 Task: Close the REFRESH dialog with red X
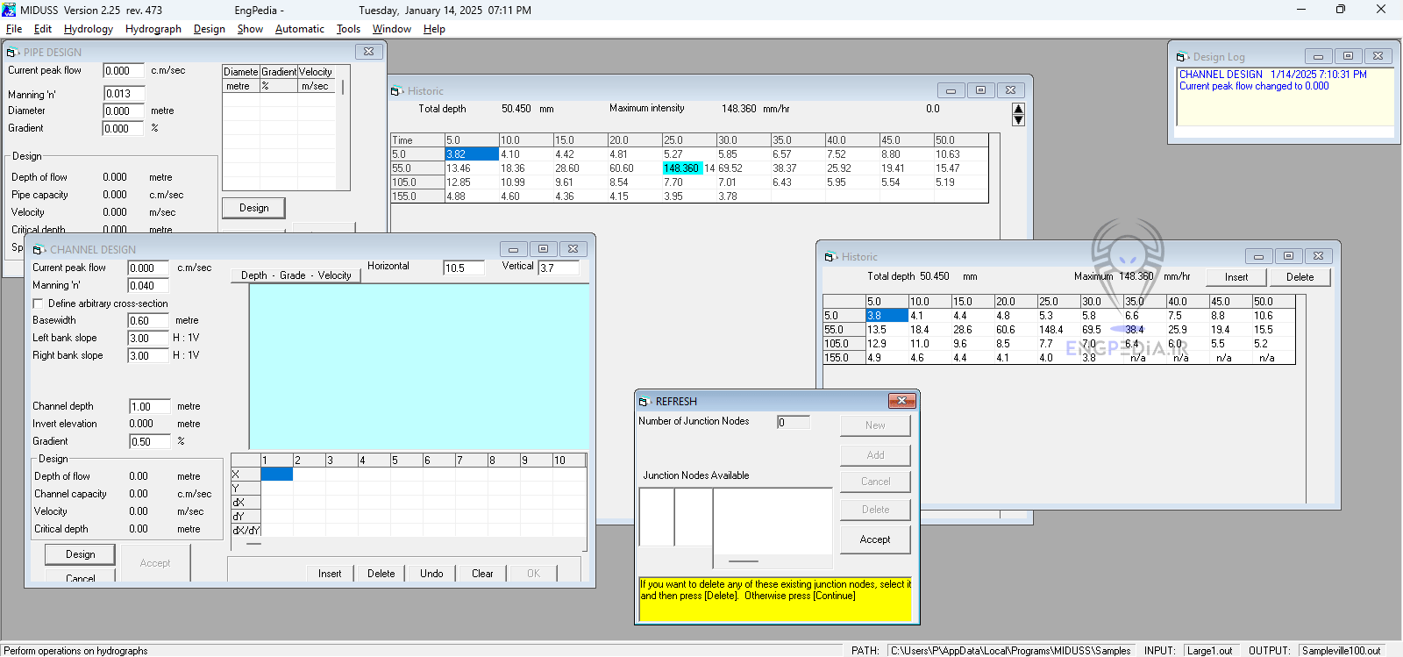(x=901, y=401)
